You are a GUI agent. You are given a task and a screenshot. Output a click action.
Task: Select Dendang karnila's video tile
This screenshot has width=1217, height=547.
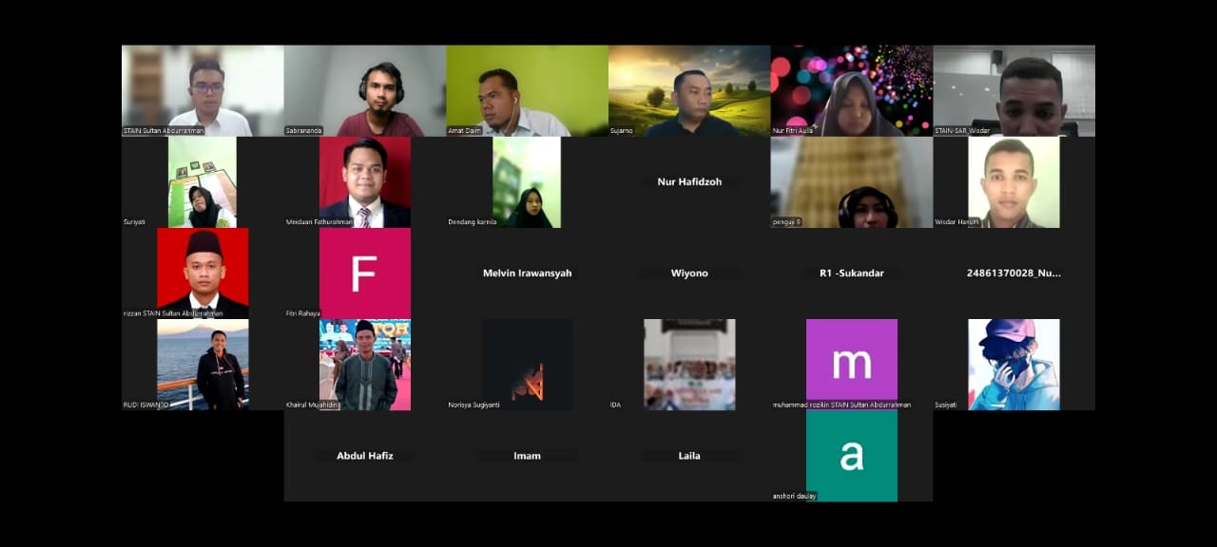click(x=527, y=182)
